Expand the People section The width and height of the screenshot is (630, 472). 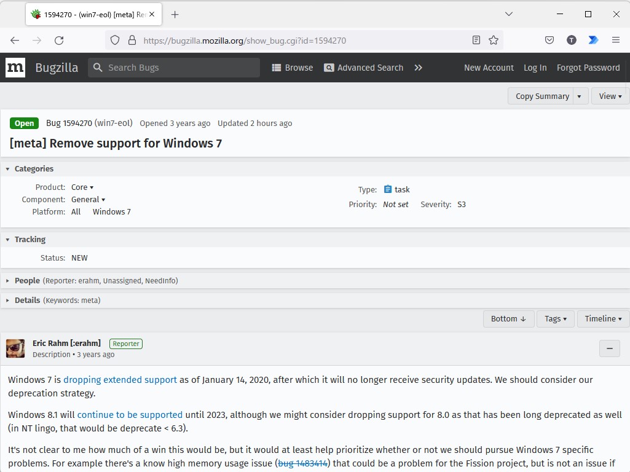7,280
